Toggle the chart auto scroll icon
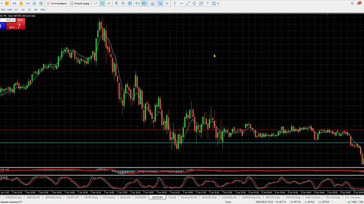Screen dimensions: 364x204 coord(138,3)
